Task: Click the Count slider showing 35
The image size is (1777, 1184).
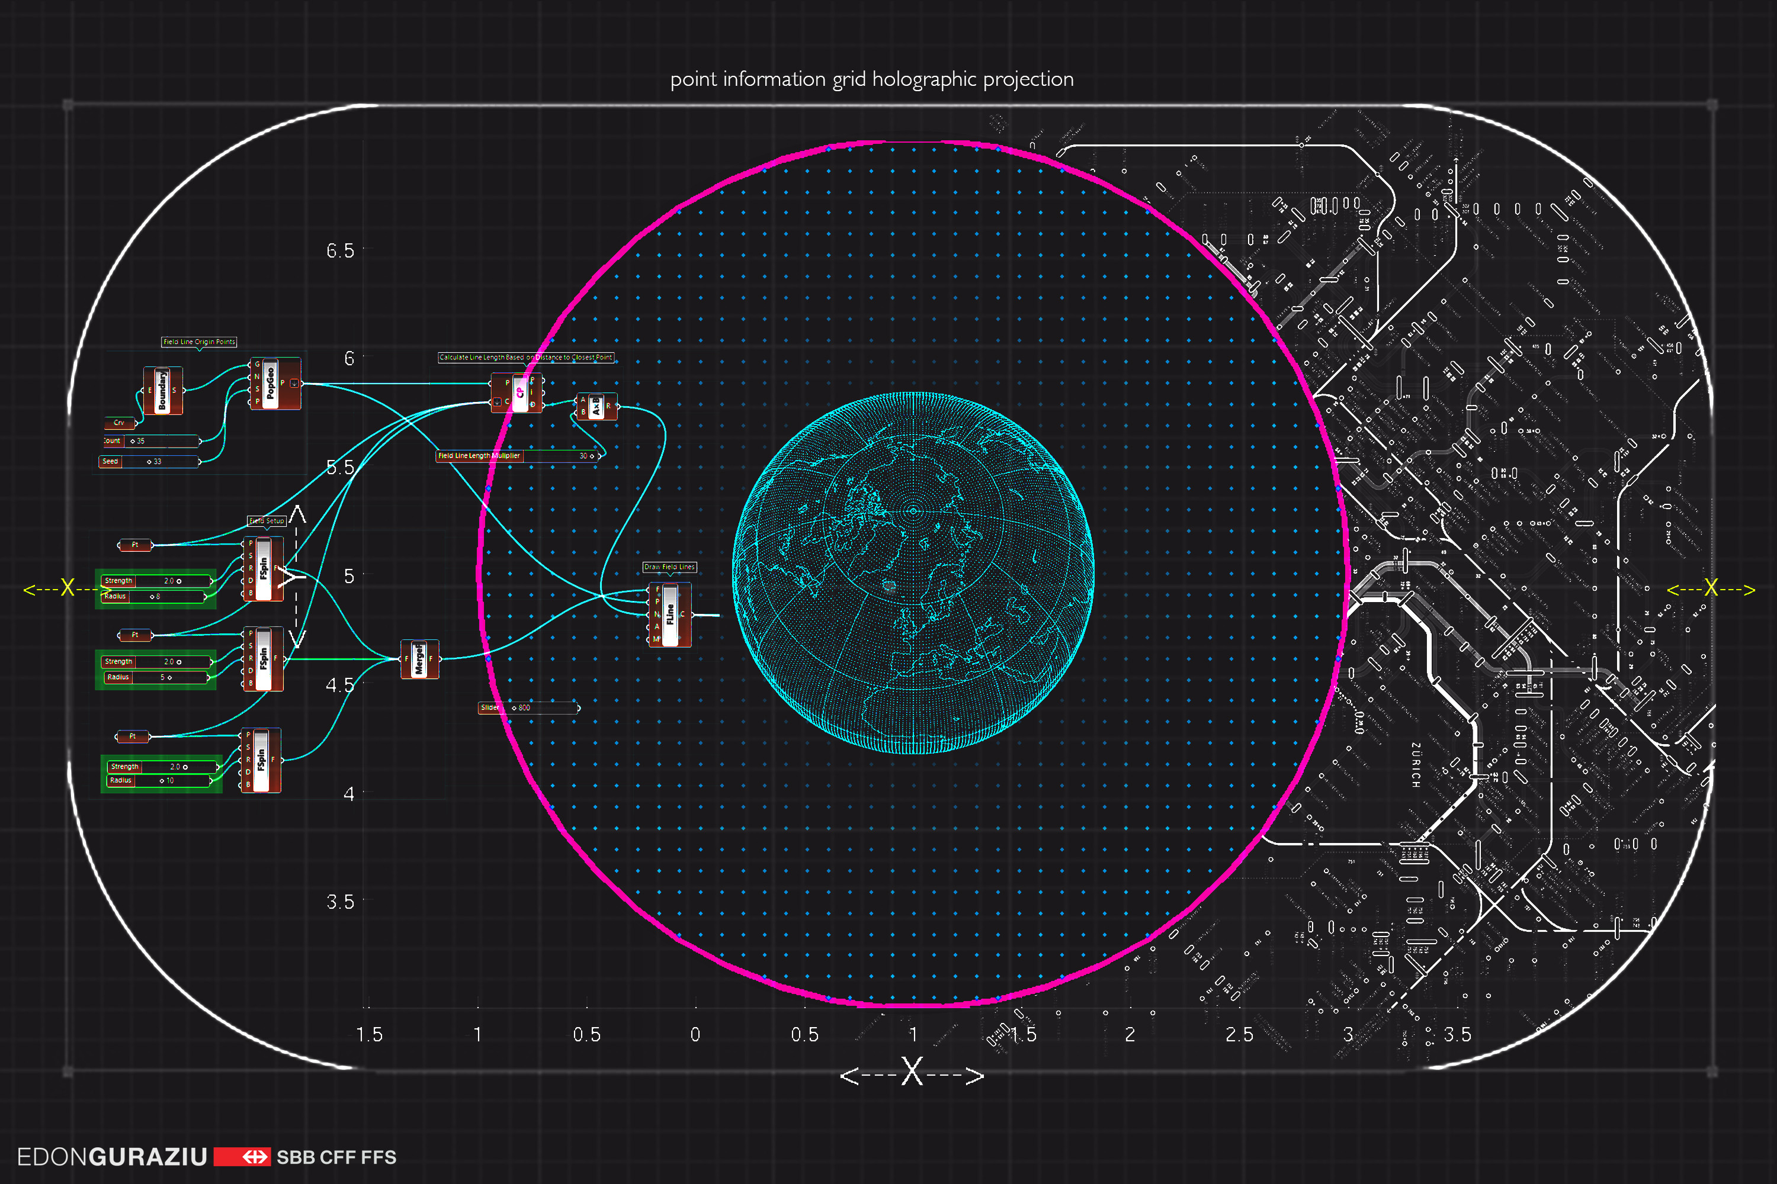Action: 151,441
